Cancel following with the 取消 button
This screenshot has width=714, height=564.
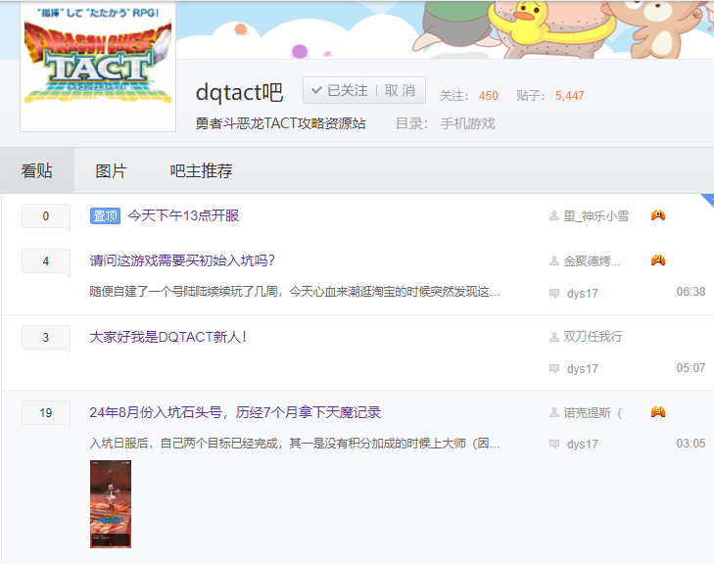click(400, 90)
